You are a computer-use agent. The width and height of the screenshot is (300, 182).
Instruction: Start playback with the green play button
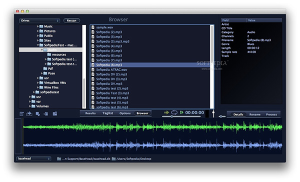pyautogui.click(x=181, y=112)
